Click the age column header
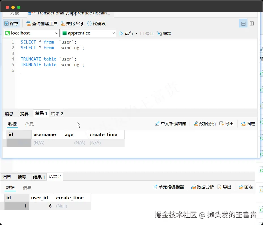The height and width of the screenshot is (225, 263). click(x=75, y=135)
